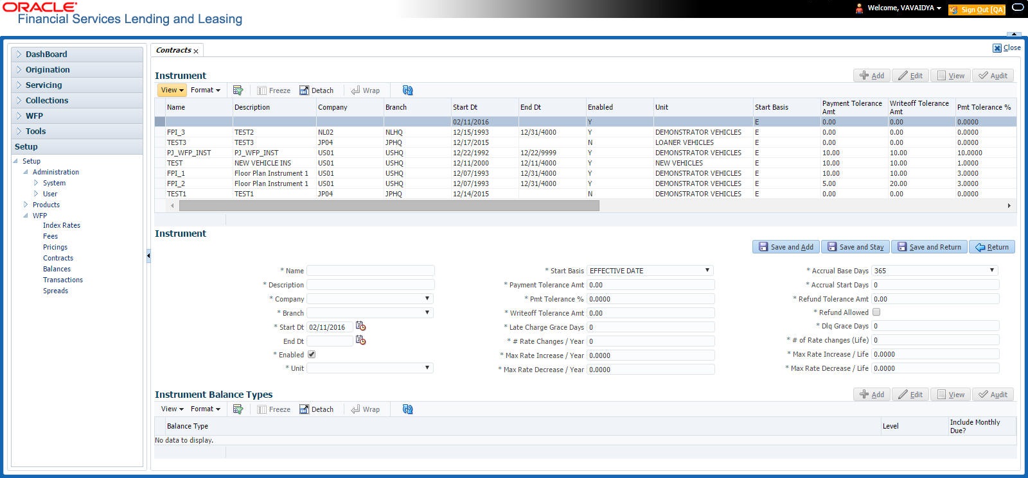Viewport: 1028px width, 478px height.
Task: Open Fees under WFP setup
Action: pyautogui.click(x=50, y=236)
